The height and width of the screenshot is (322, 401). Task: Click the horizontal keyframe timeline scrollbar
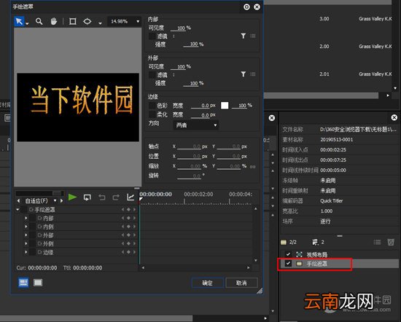click(x=195, y=267)
